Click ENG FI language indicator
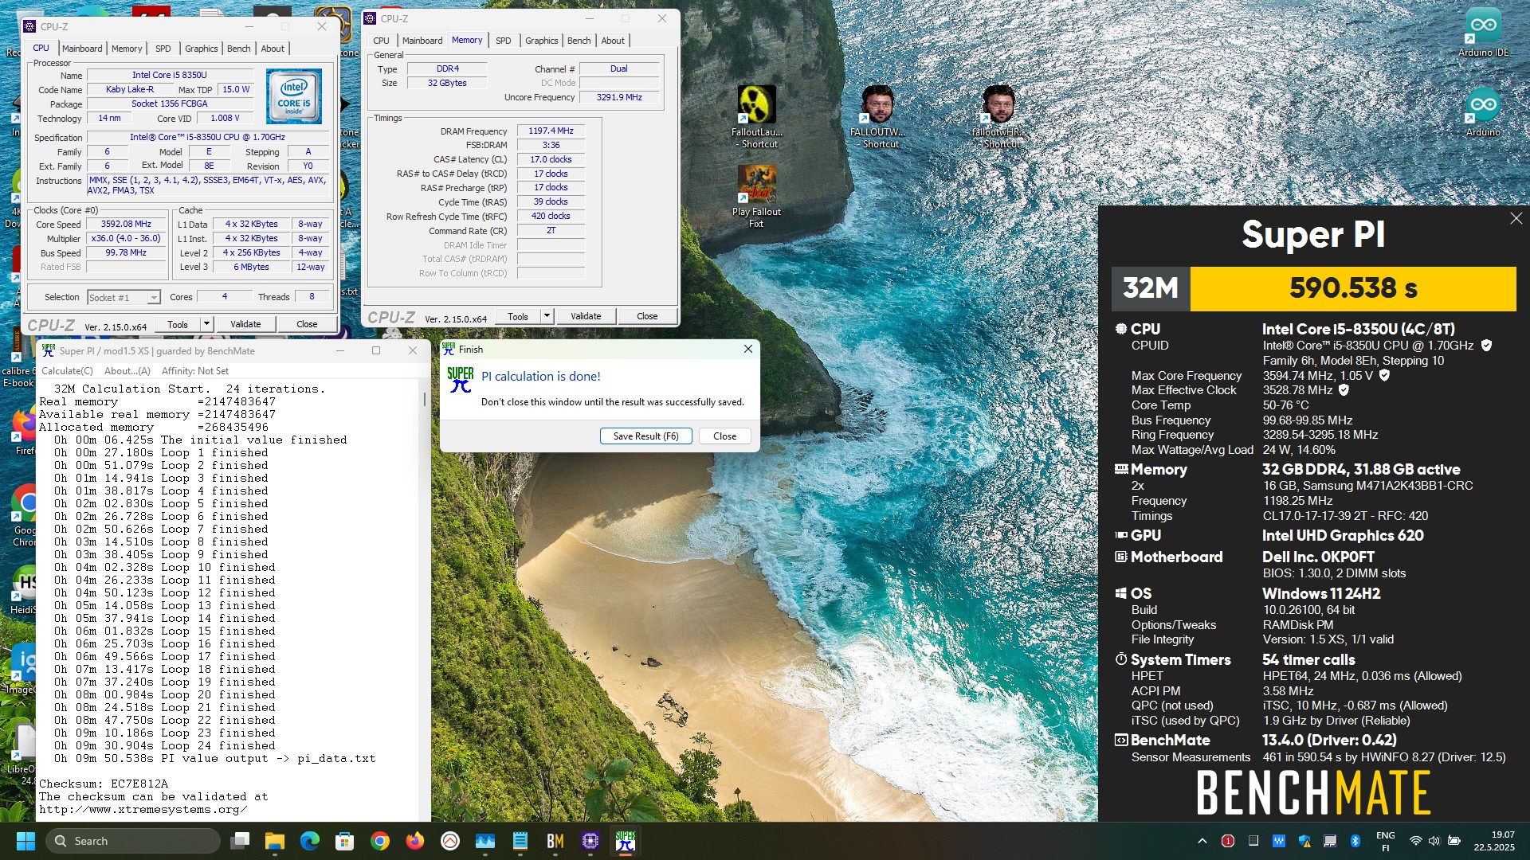The height and width of the screenshot is (860, 1530). click(1385, 841)
